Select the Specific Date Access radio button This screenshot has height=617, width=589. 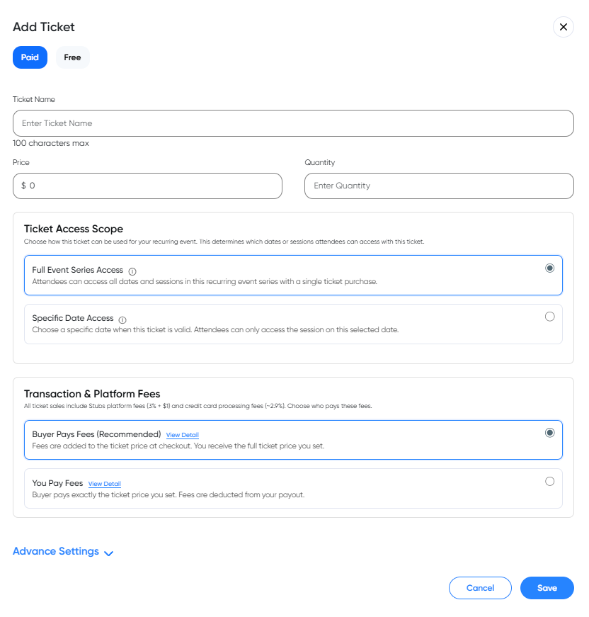(550, 317)
